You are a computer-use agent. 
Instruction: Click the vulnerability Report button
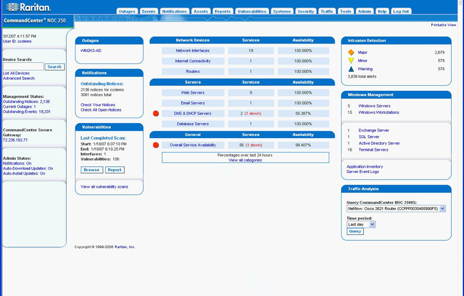click(114, 170)
